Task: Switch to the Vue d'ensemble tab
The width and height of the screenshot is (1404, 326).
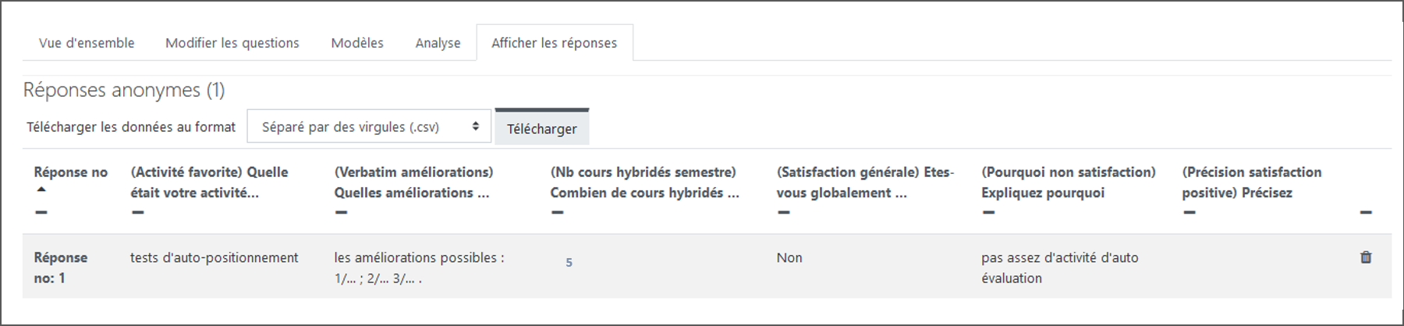Action: pyautogui.click(x=87, y=43)
